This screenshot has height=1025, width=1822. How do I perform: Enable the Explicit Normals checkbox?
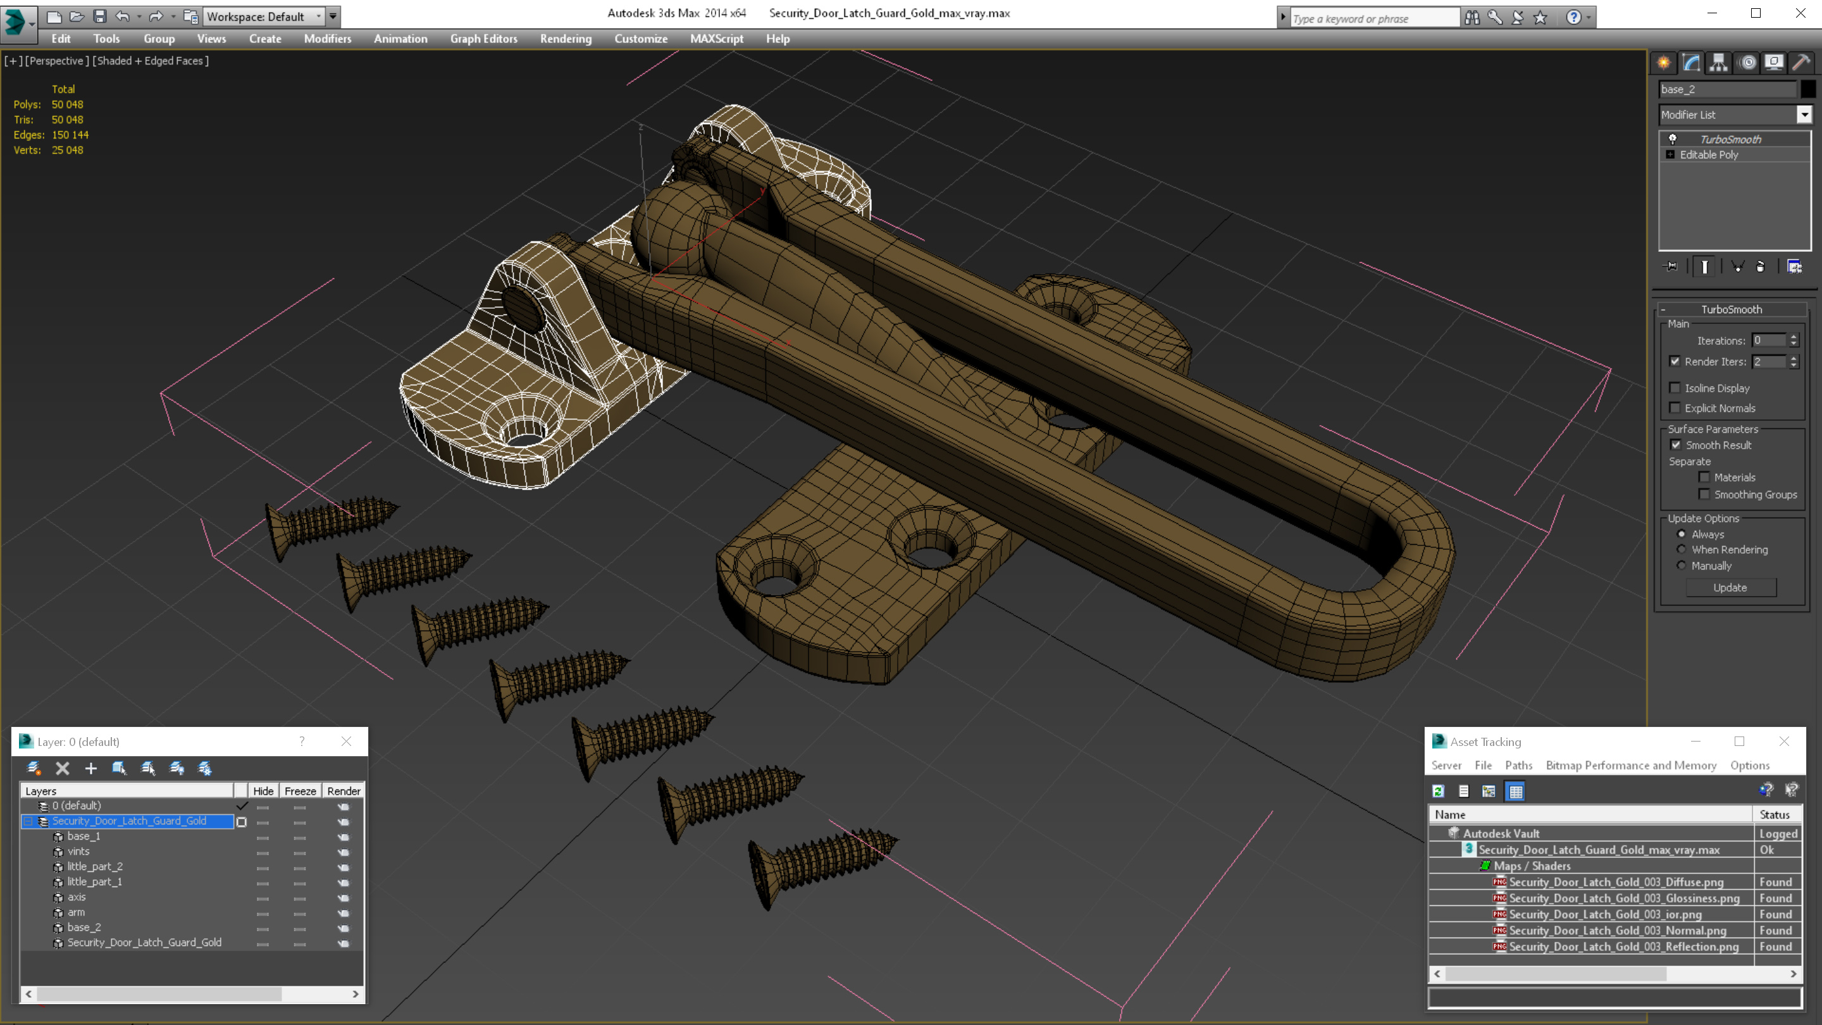[1675, 408]
